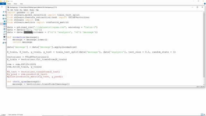Open the Window menu in IDLE

tap(32, 10)
